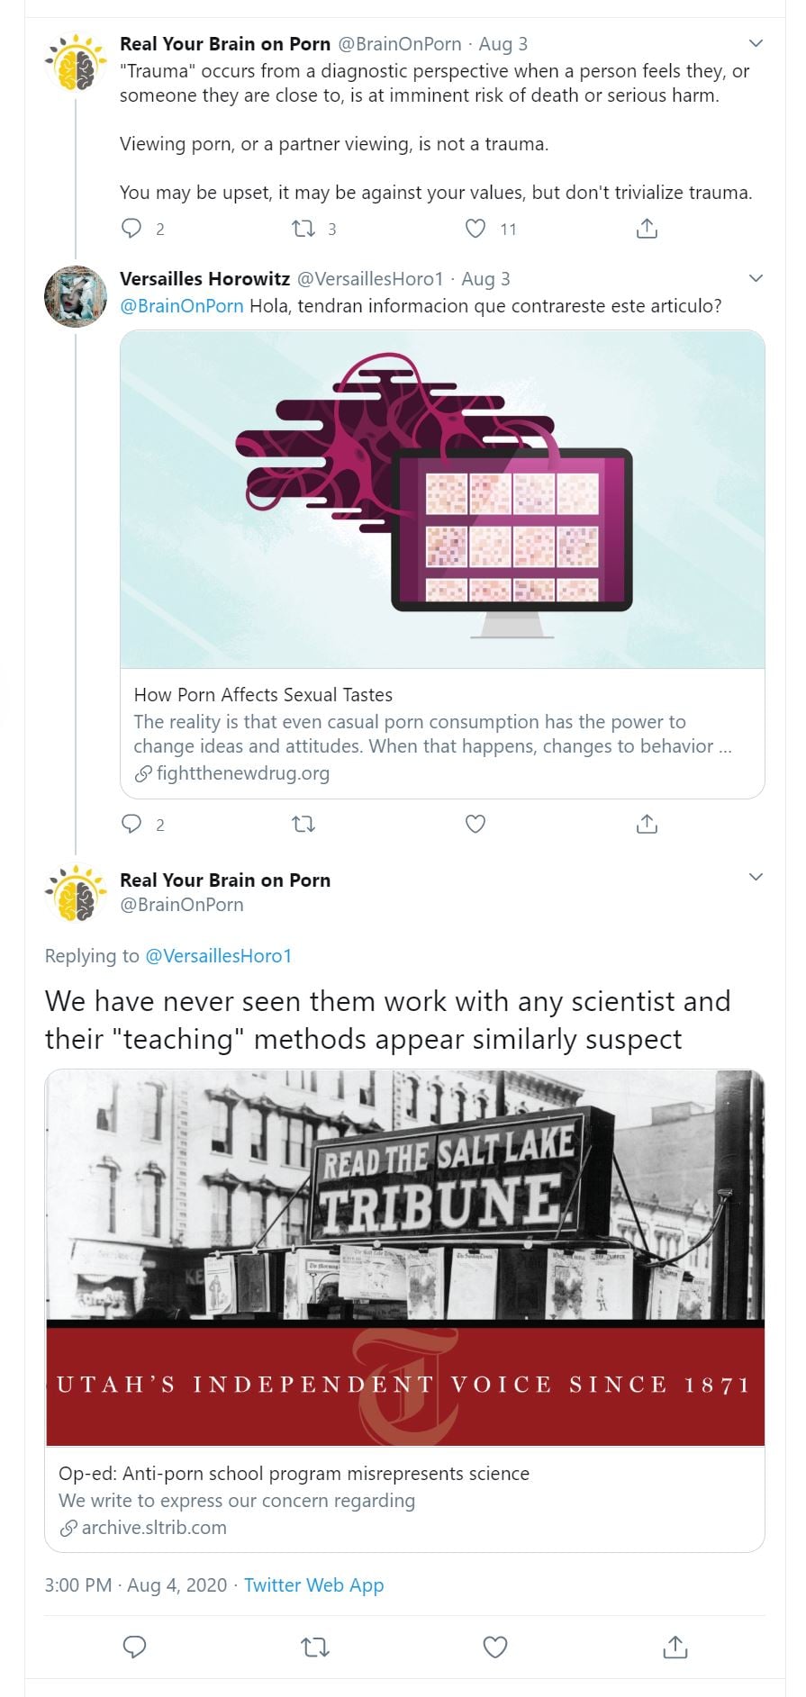Like the trauma tweet with 11 likes
Screen dimensions: 806x1697
click(x=475, y=229)
